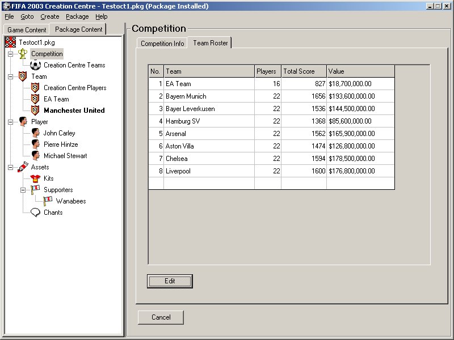Open the Help menu
The image size is (454, 340).
point(102,16)
